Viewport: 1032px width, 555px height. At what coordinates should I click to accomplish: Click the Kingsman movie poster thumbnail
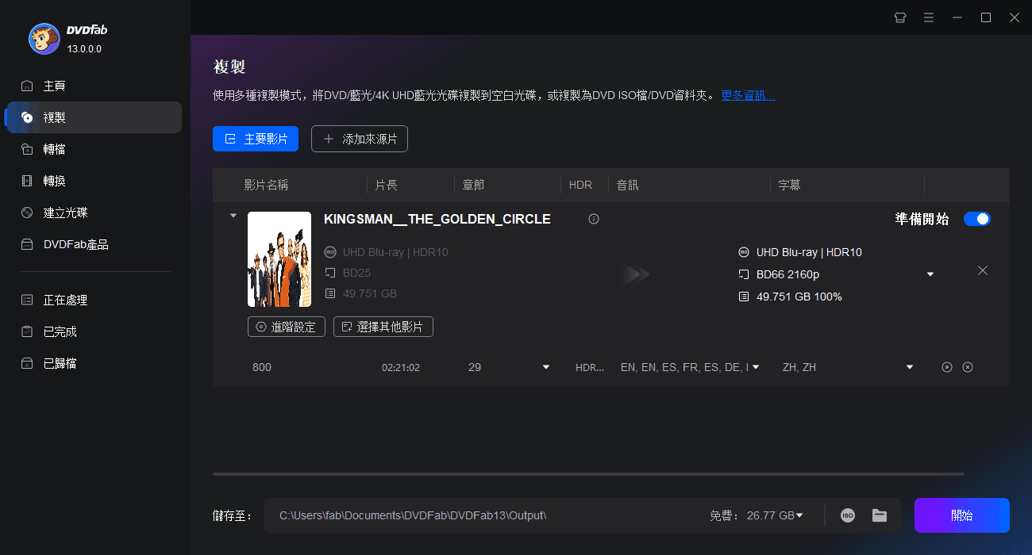tap(279, 259)
